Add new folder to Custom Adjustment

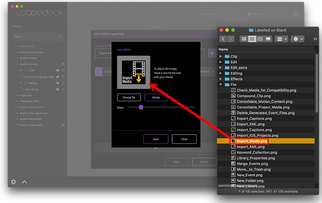[x=63, y=125]
